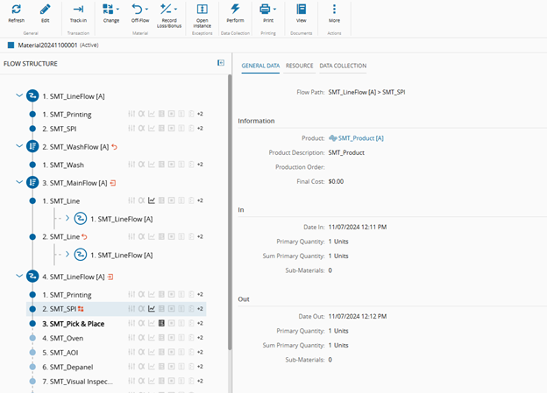Collapse the 2. SMT_WashFlow [A] node
The height and width of the screenshot is (393, 547).
[19, 146]
